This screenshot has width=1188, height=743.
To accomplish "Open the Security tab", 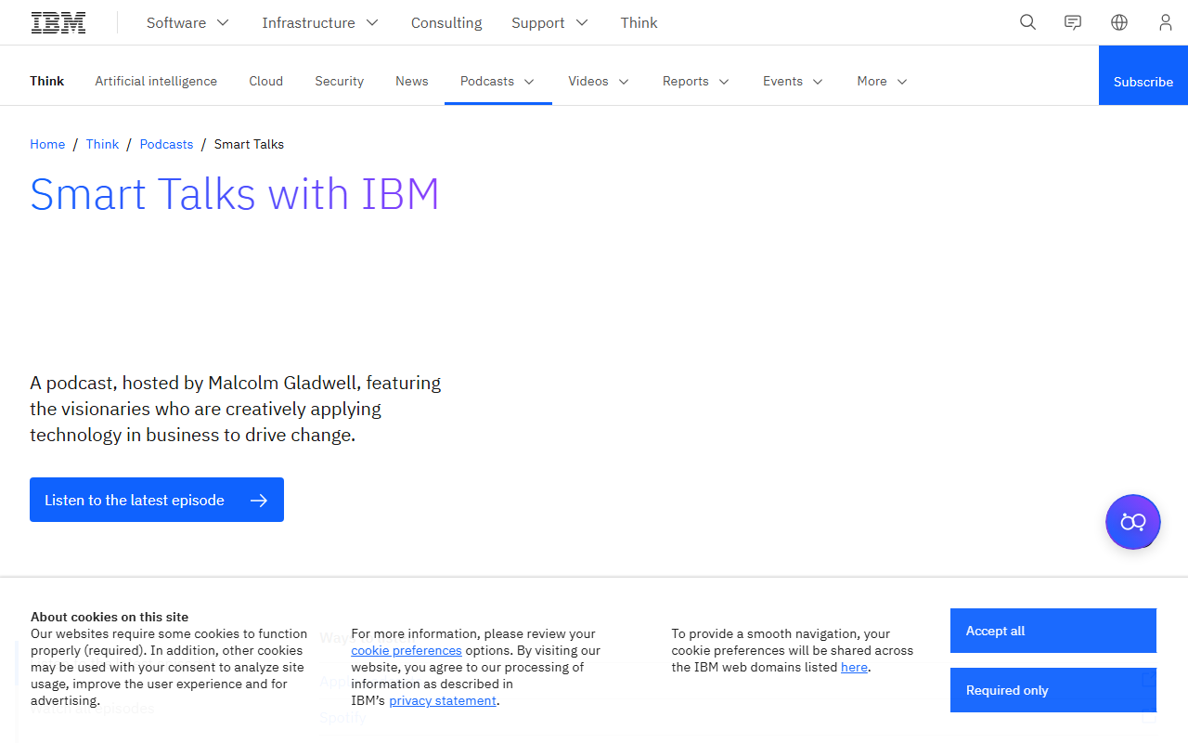I will 339,81.
